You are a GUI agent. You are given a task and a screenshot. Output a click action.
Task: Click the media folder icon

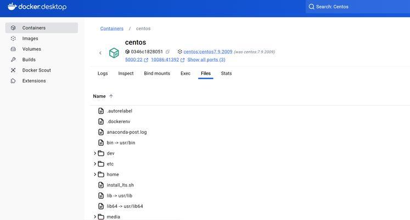point(101,217)
